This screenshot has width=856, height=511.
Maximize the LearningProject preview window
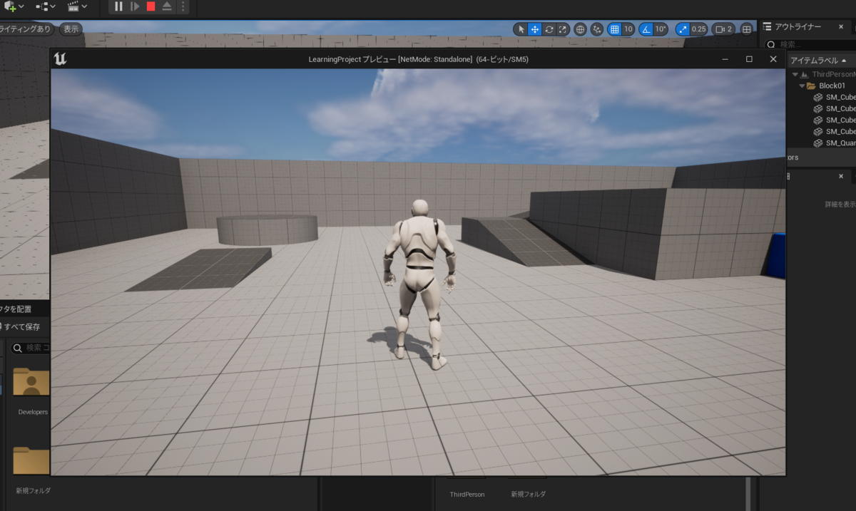coord(749,59)
